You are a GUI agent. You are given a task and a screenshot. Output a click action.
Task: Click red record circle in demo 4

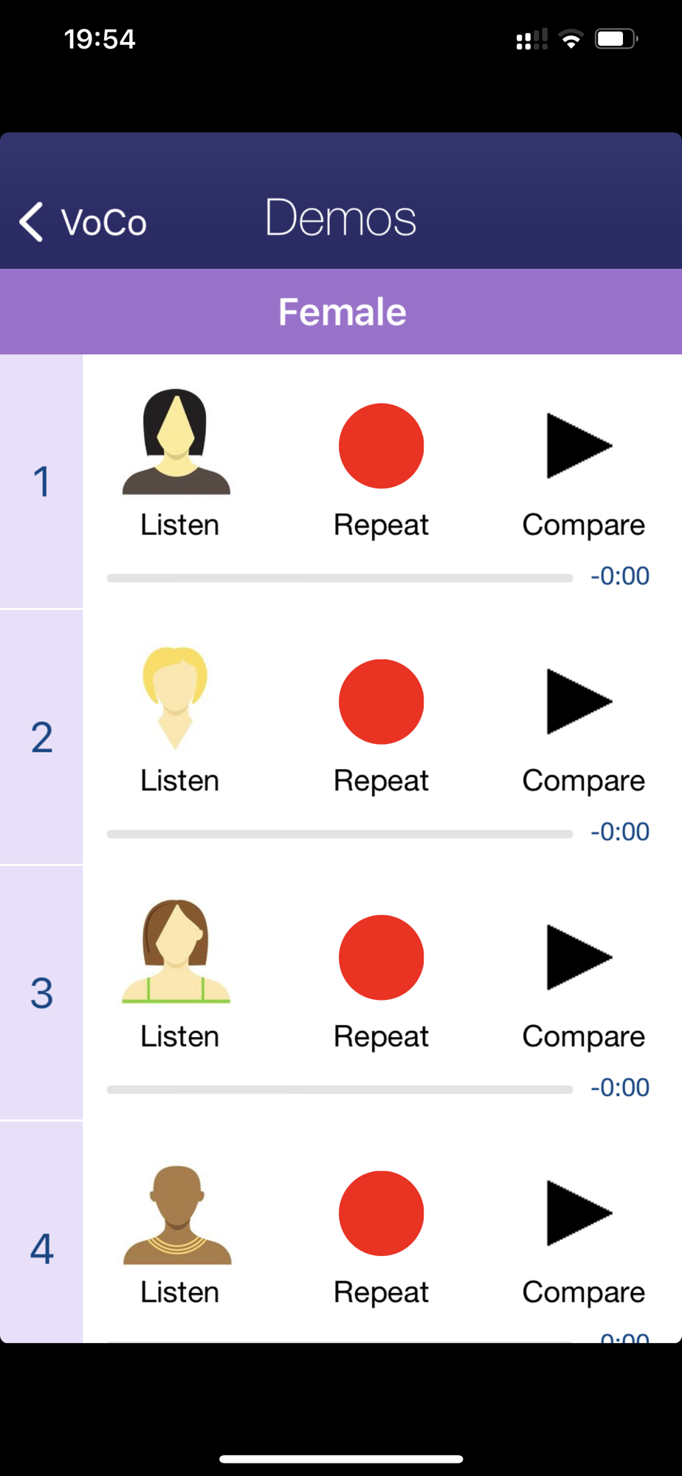[x=381, y=1213]
